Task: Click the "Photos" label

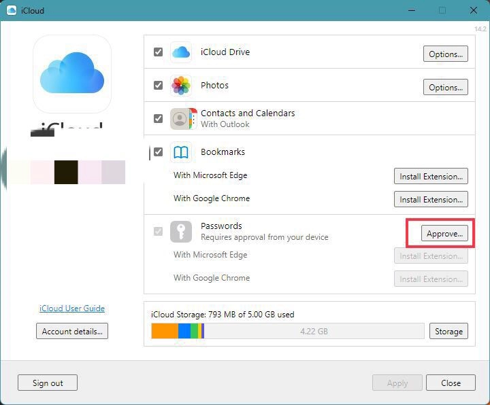Action: click(x=214, y=85)
